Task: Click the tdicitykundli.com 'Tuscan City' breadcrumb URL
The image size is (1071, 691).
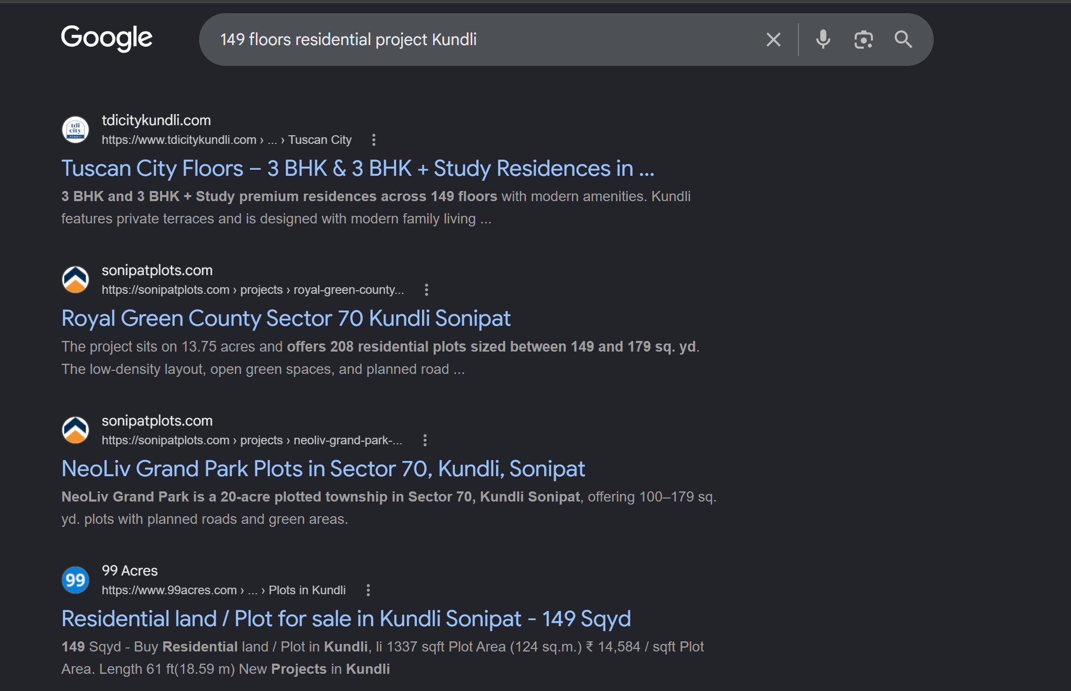Action: pyautogui.click(x=226, y=140)
